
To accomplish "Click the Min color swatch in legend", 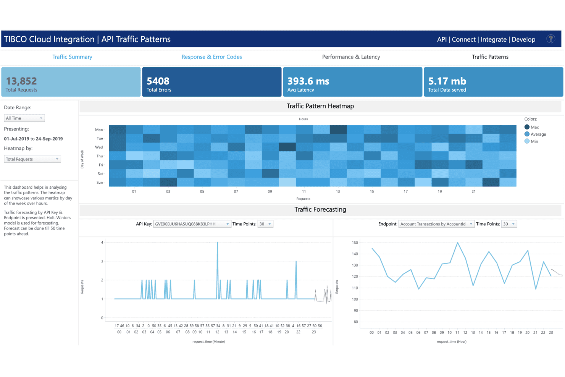I will [x=527, y=141].
